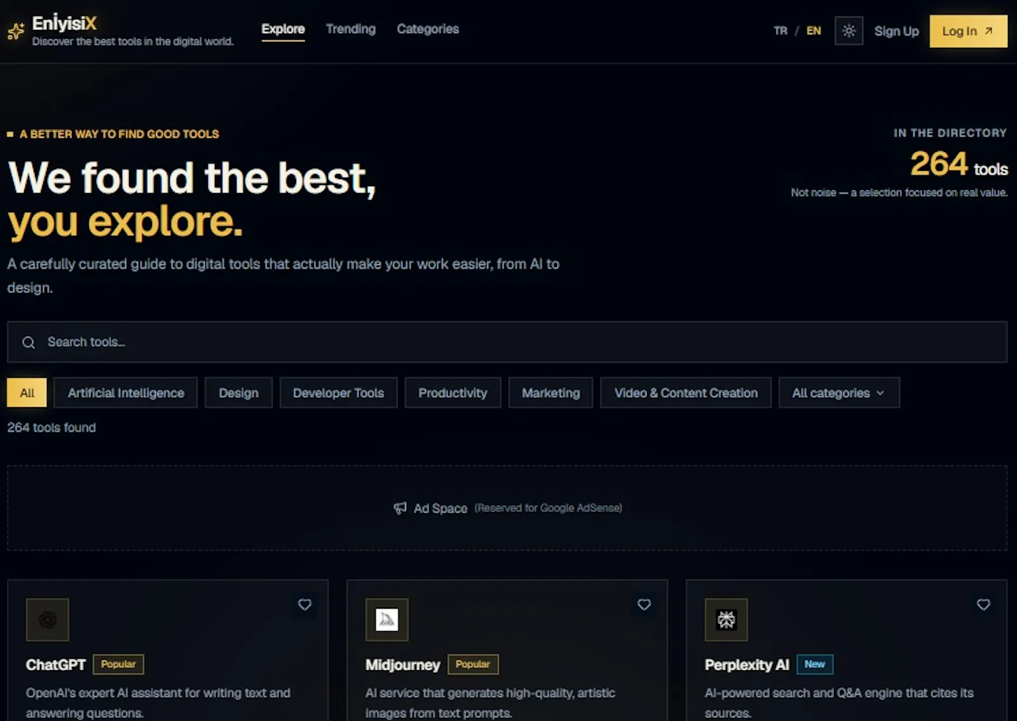Filter by Artificial Intelligence

126,393
